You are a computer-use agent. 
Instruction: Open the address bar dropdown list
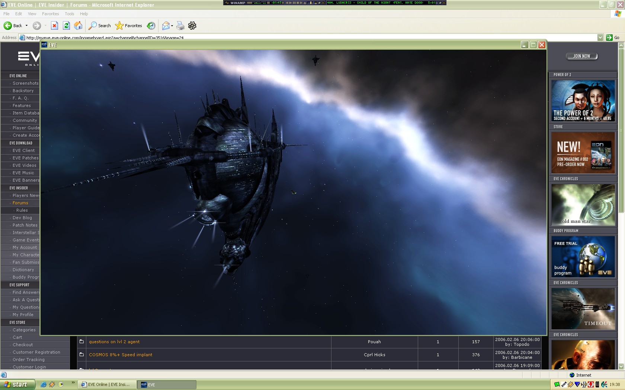[x=600, y=38]
